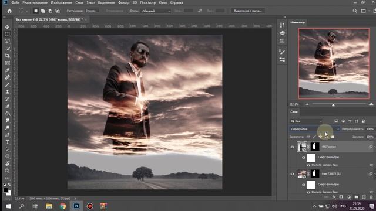Click the Home icon in options bar

click(9, 11)
